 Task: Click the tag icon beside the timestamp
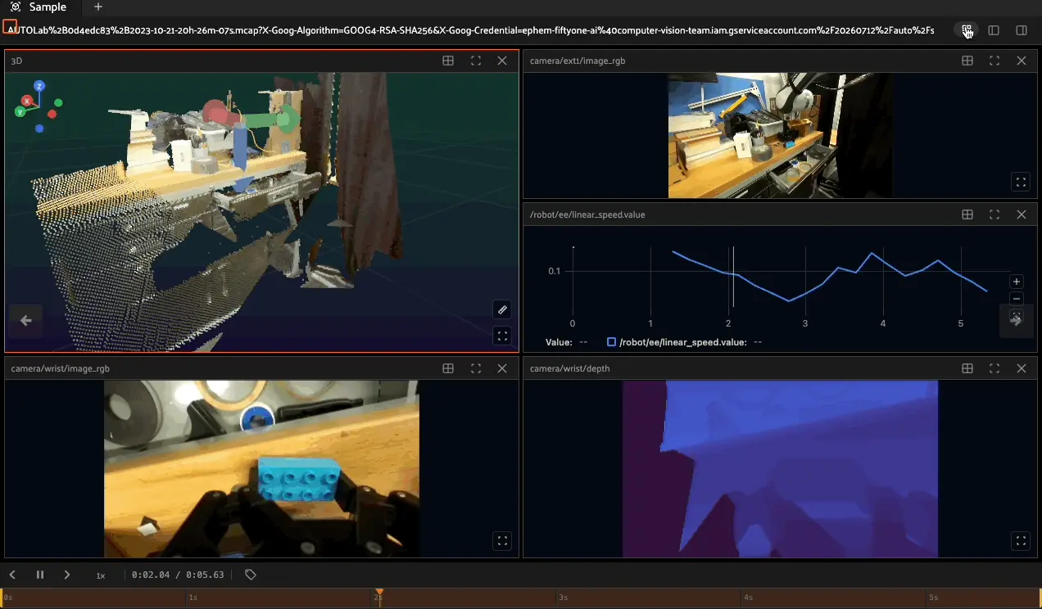(x=251, y=575)
